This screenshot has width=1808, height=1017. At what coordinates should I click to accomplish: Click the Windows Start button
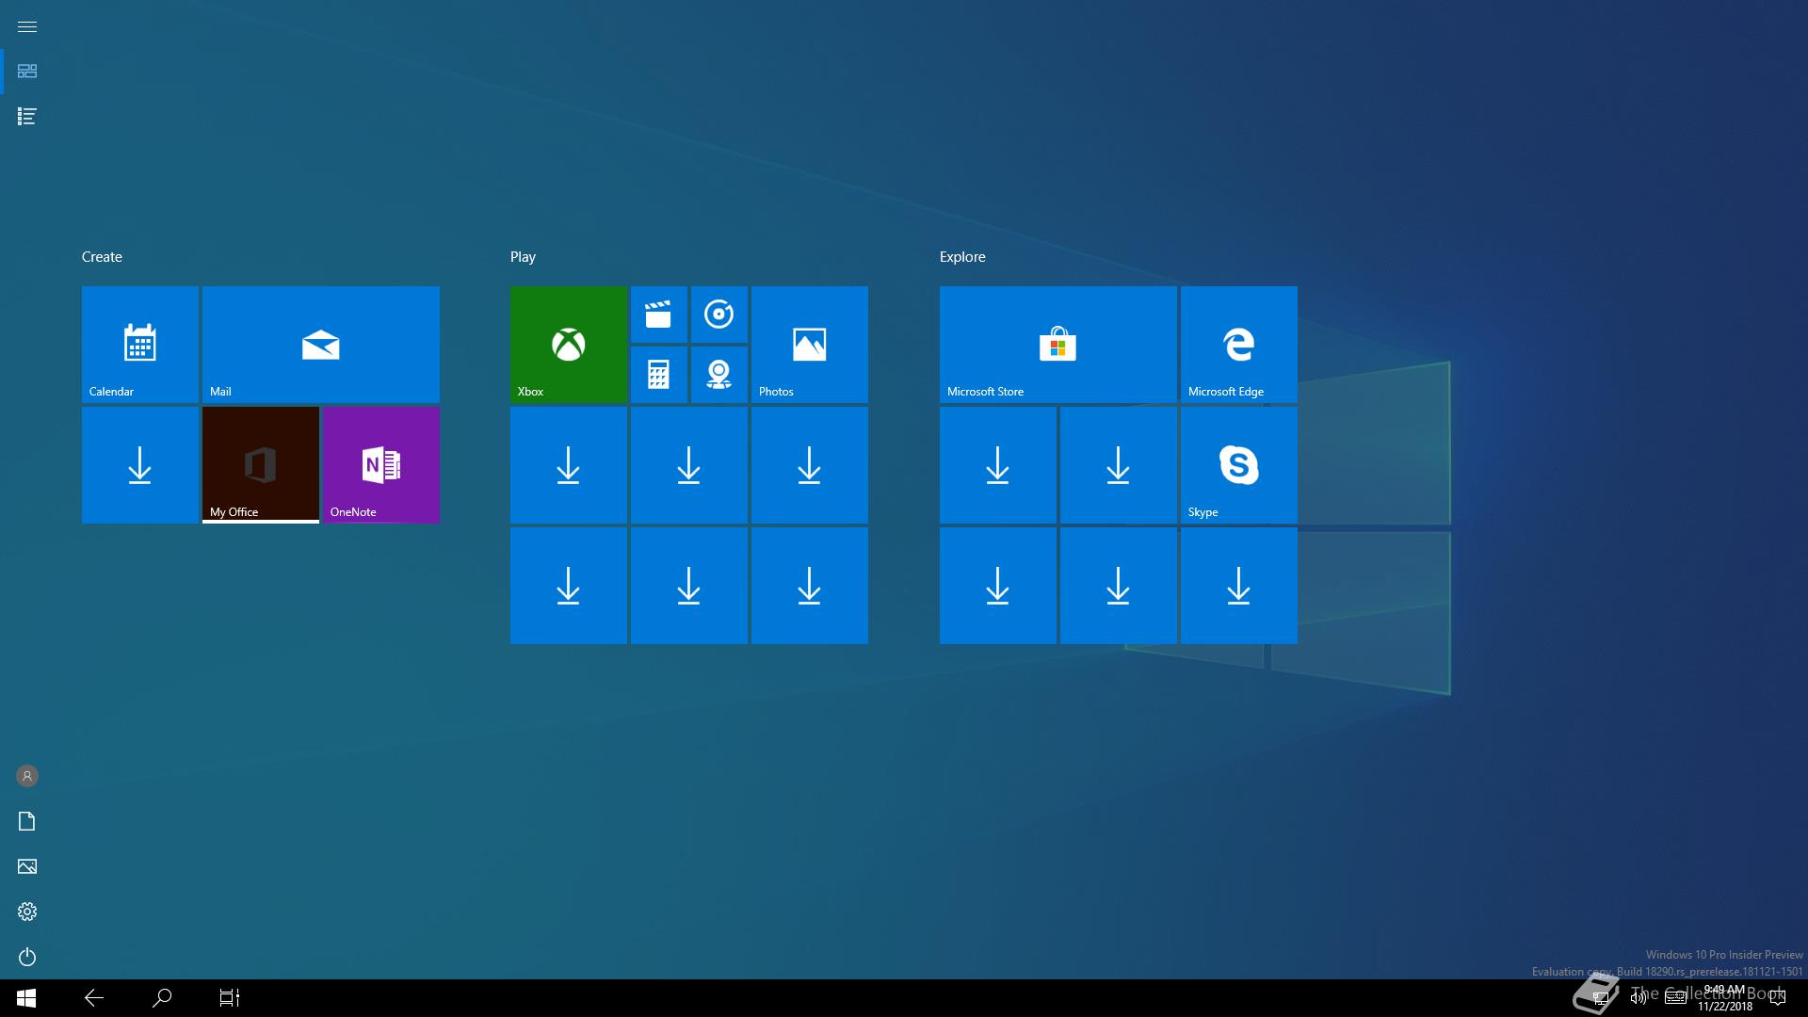[26, 998]
